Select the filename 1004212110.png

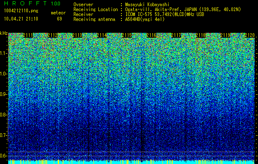click(x=21, y=11)
